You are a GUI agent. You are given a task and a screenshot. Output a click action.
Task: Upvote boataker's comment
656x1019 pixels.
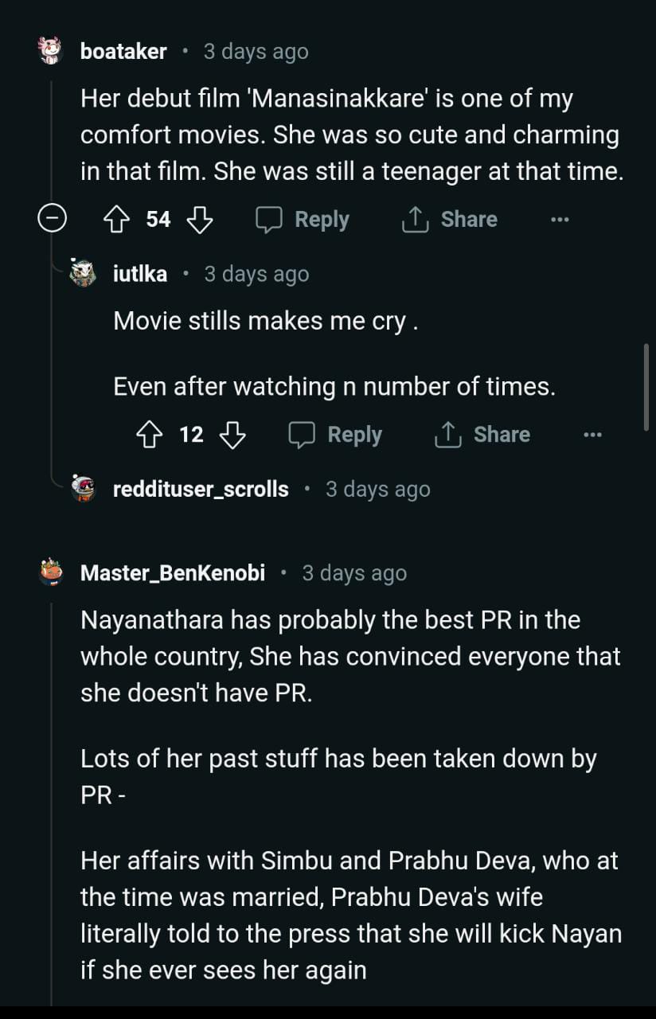point(117,220)
